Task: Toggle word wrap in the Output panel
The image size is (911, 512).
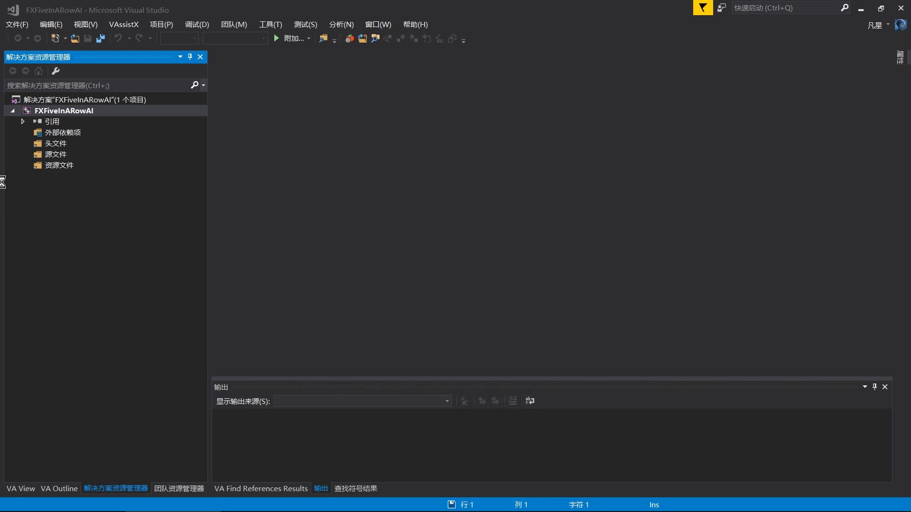Action: pos(530,401)
